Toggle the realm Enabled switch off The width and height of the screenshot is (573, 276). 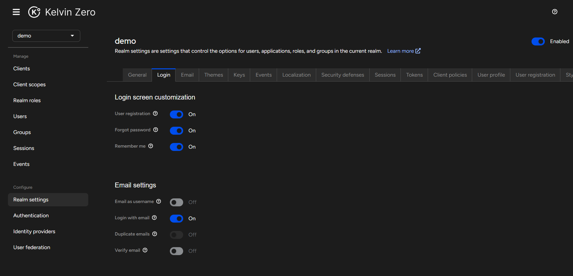[538, 41]
